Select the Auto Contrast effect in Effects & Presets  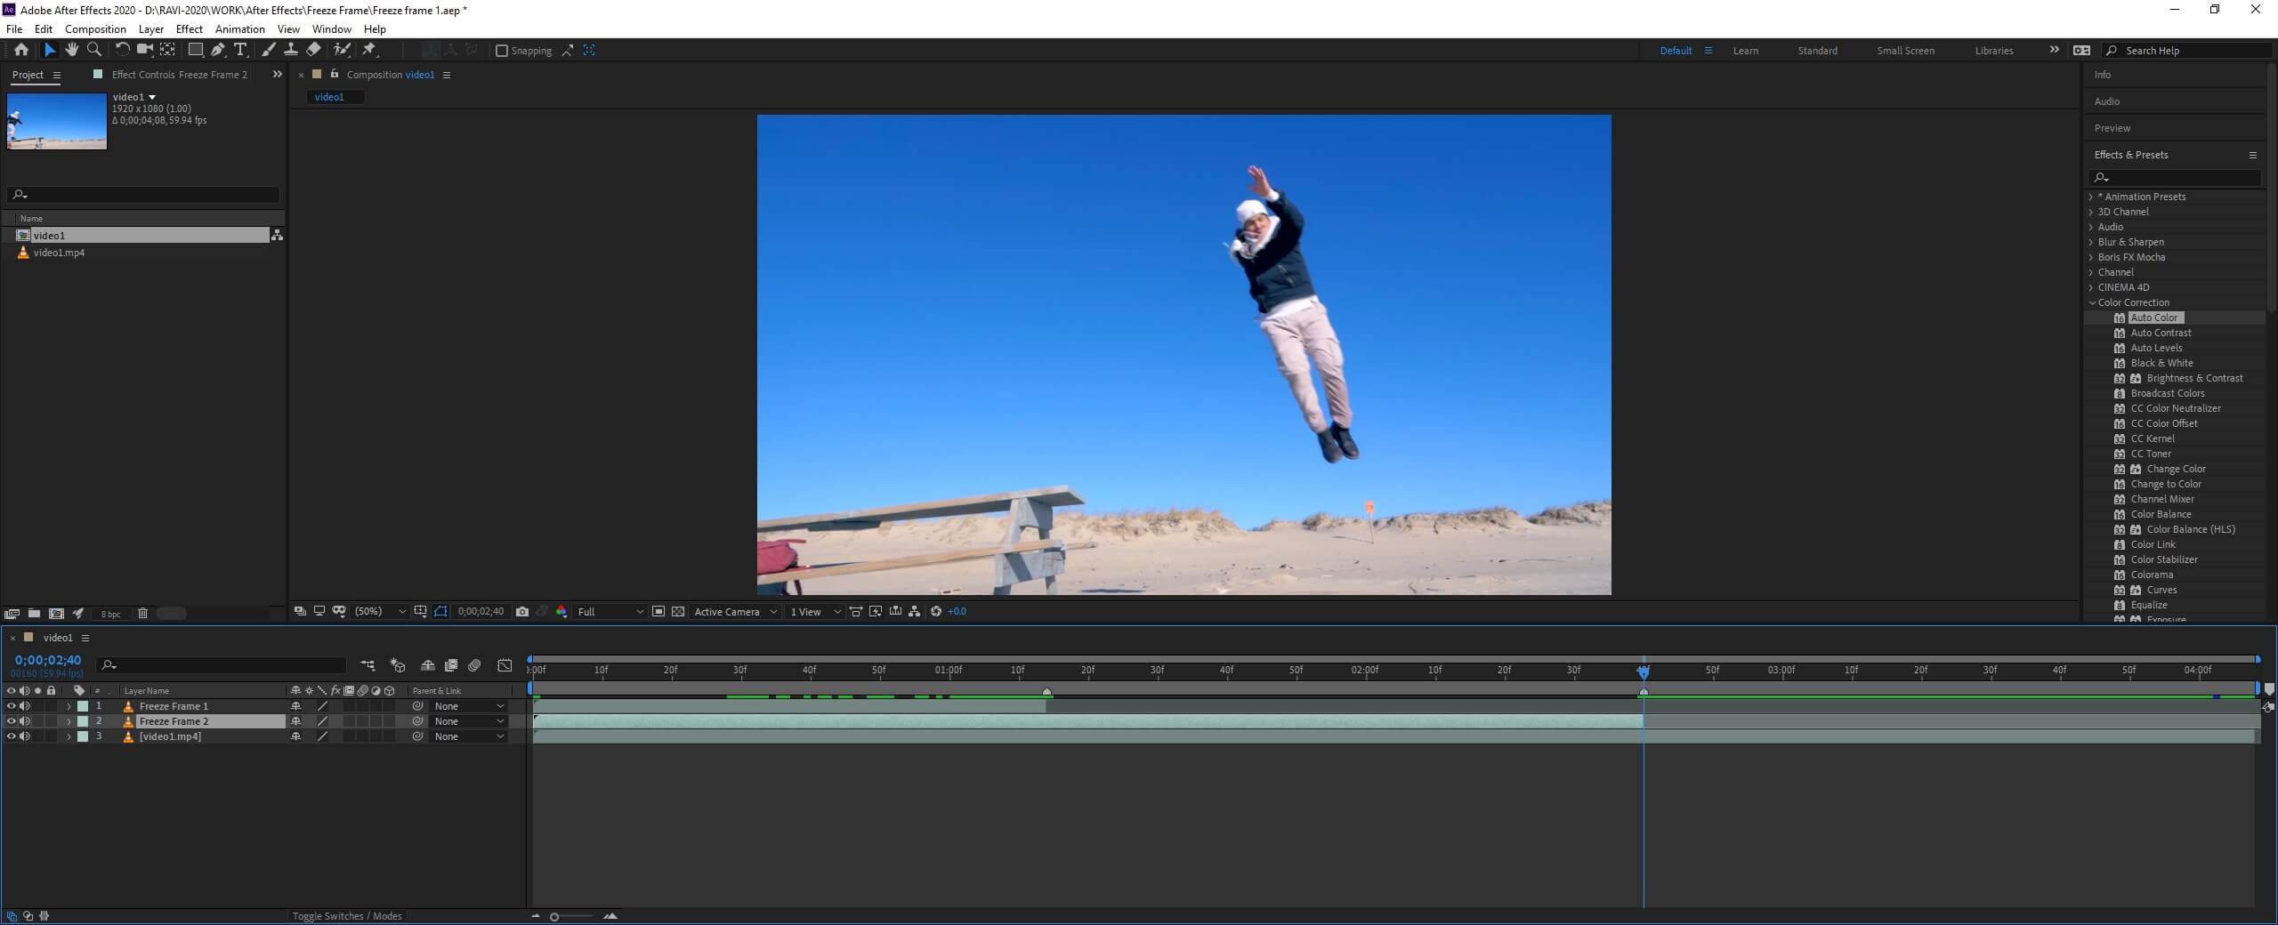(2162, 333)
